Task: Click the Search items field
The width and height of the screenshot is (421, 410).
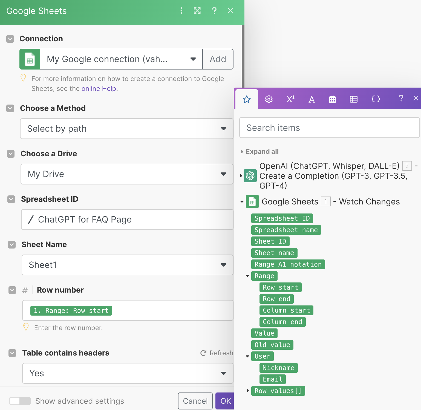Action: [329, 128]
